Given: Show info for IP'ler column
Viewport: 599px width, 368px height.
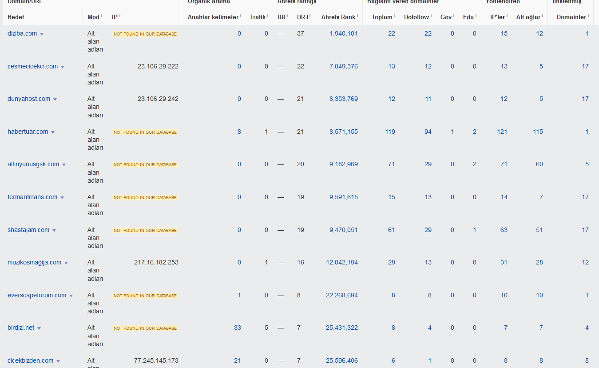Looking at the screenshot, I should pos(507,16).
